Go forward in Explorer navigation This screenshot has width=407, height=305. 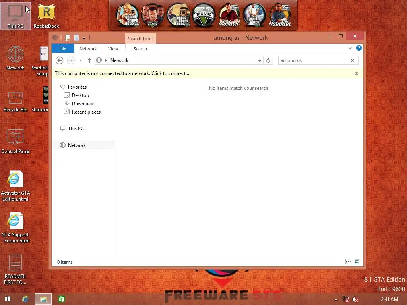tap(71, 60)
